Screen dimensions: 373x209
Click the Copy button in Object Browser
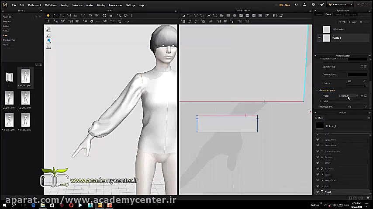353,22
